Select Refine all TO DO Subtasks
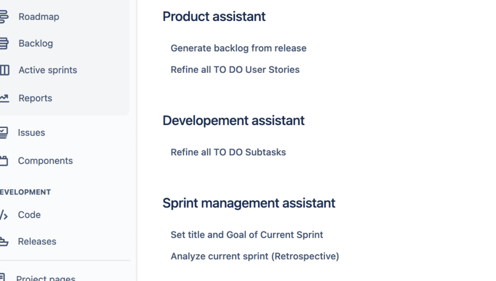The image size is (496, 281). click(x=228, y=152)
